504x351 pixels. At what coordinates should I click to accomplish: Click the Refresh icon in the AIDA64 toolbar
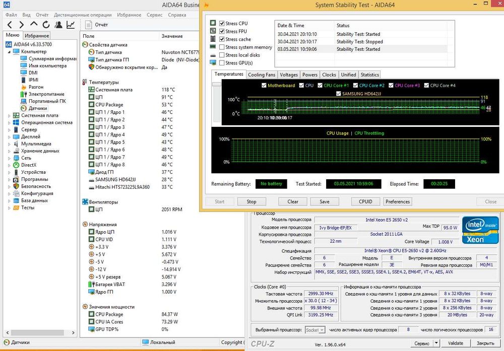46,24
